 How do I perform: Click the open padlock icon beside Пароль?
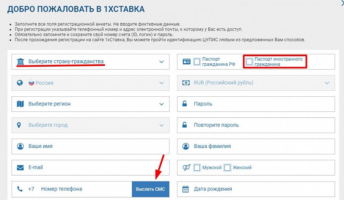185,104
